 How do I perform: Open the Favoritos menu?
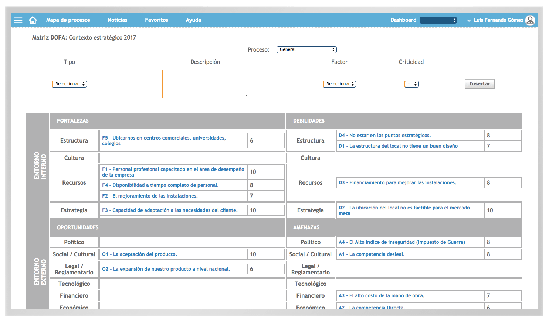tap(156, 20)
